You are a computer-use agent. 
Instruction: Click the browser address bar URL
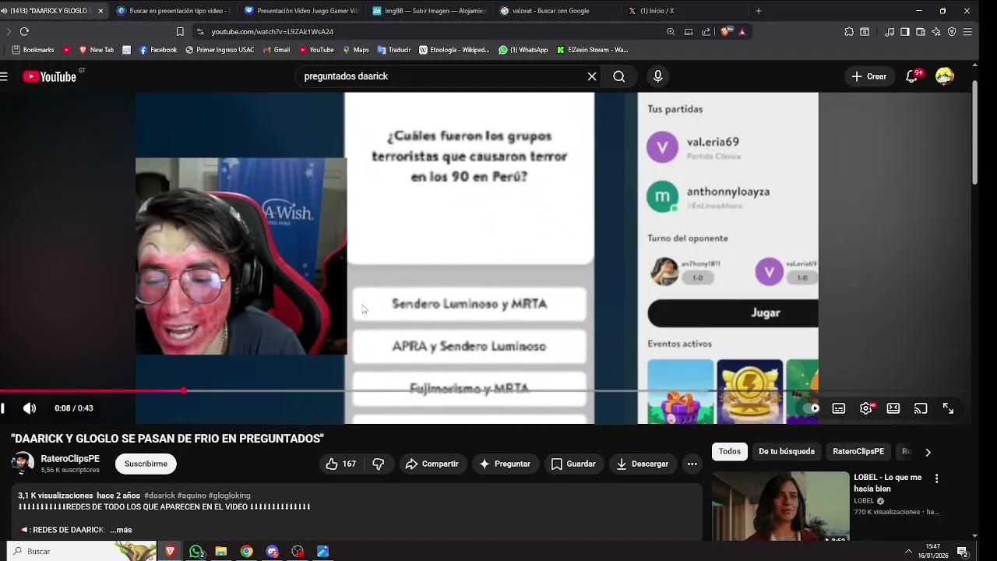[x=273, y=32]
